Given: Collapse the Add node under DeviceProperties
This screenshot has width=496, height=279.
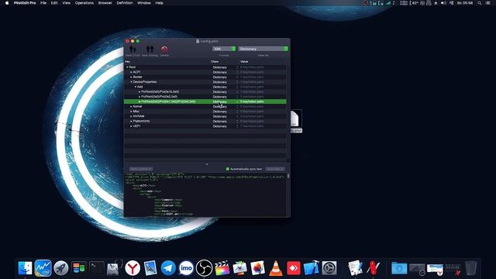Looking at the screenshot, I should click(136, 87).
